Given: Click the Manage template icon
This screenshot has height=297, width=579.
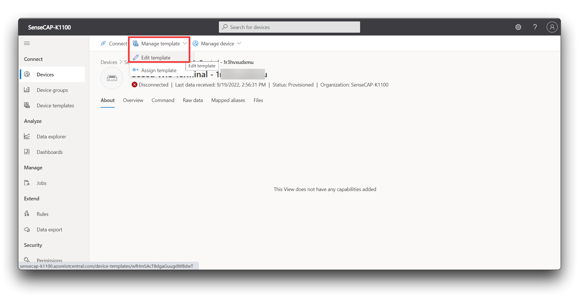Looking at the screenshot, I should (136, 43).
